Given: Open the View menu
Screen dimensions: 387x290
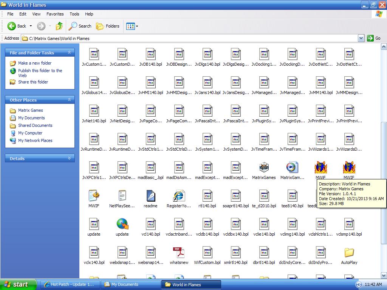Looking at the screenshot, I should [x=36, y=14].
